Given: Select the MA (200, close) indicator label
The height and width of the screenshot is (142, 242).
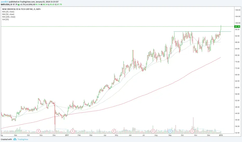Looking at the screenshot, I should tap(9, 17).
